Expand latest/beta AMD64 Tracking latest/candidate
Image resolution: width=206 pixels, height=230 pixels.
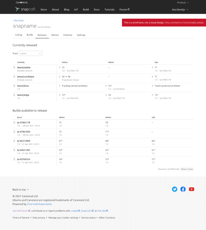pos(60,86)
